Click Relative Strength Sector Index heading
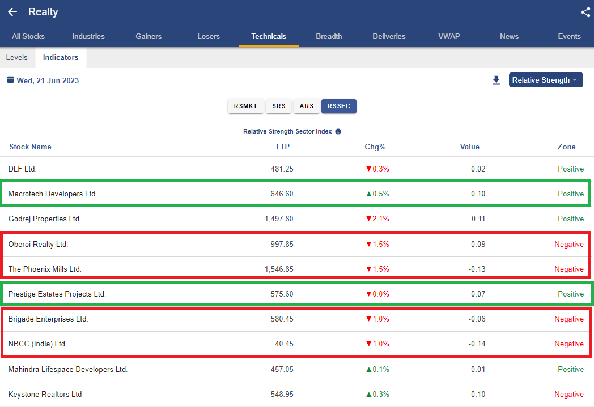The height and width of the screenshot is (407, 594). coord(287,132)
